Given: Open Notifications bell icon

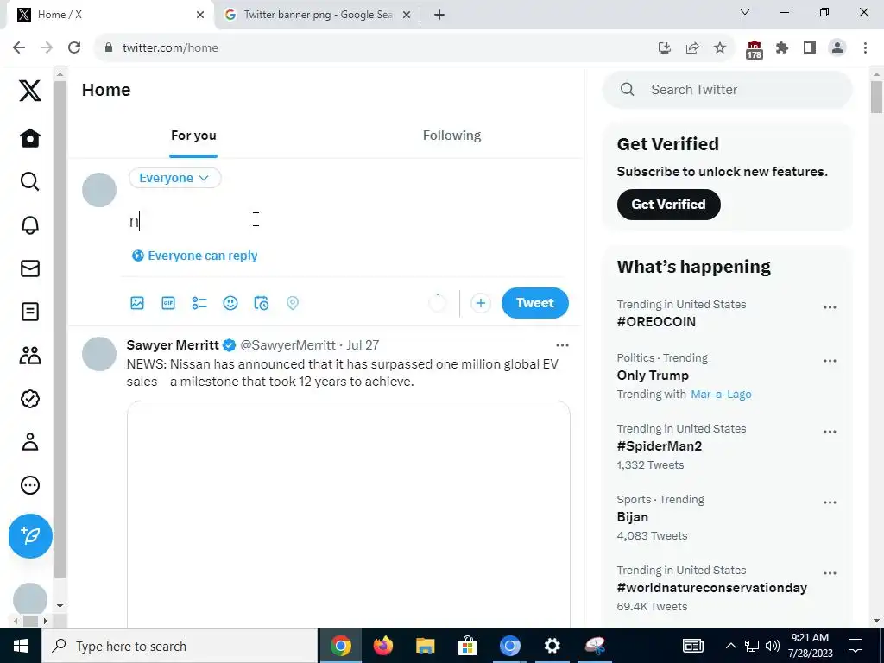Looking at the screenshot, I should 30,225.
